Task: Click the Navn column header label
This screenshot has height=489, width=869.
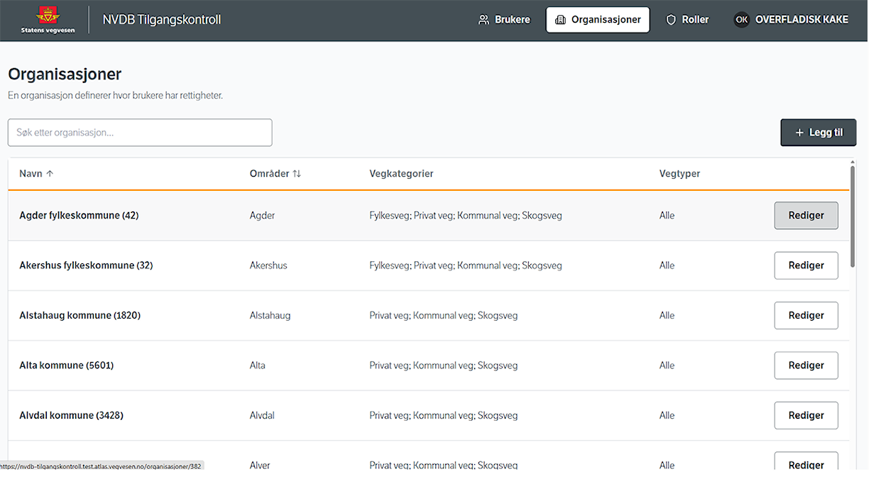Action: click(x=31, y=174)
